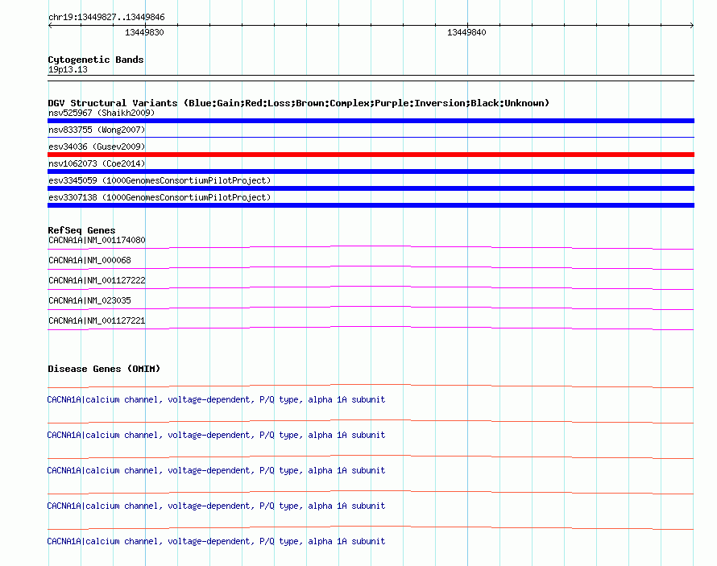The width and height of the screenshot is (717, 566).
Task: Click the blue bar under nsv1062073
Action: [371, 171]
